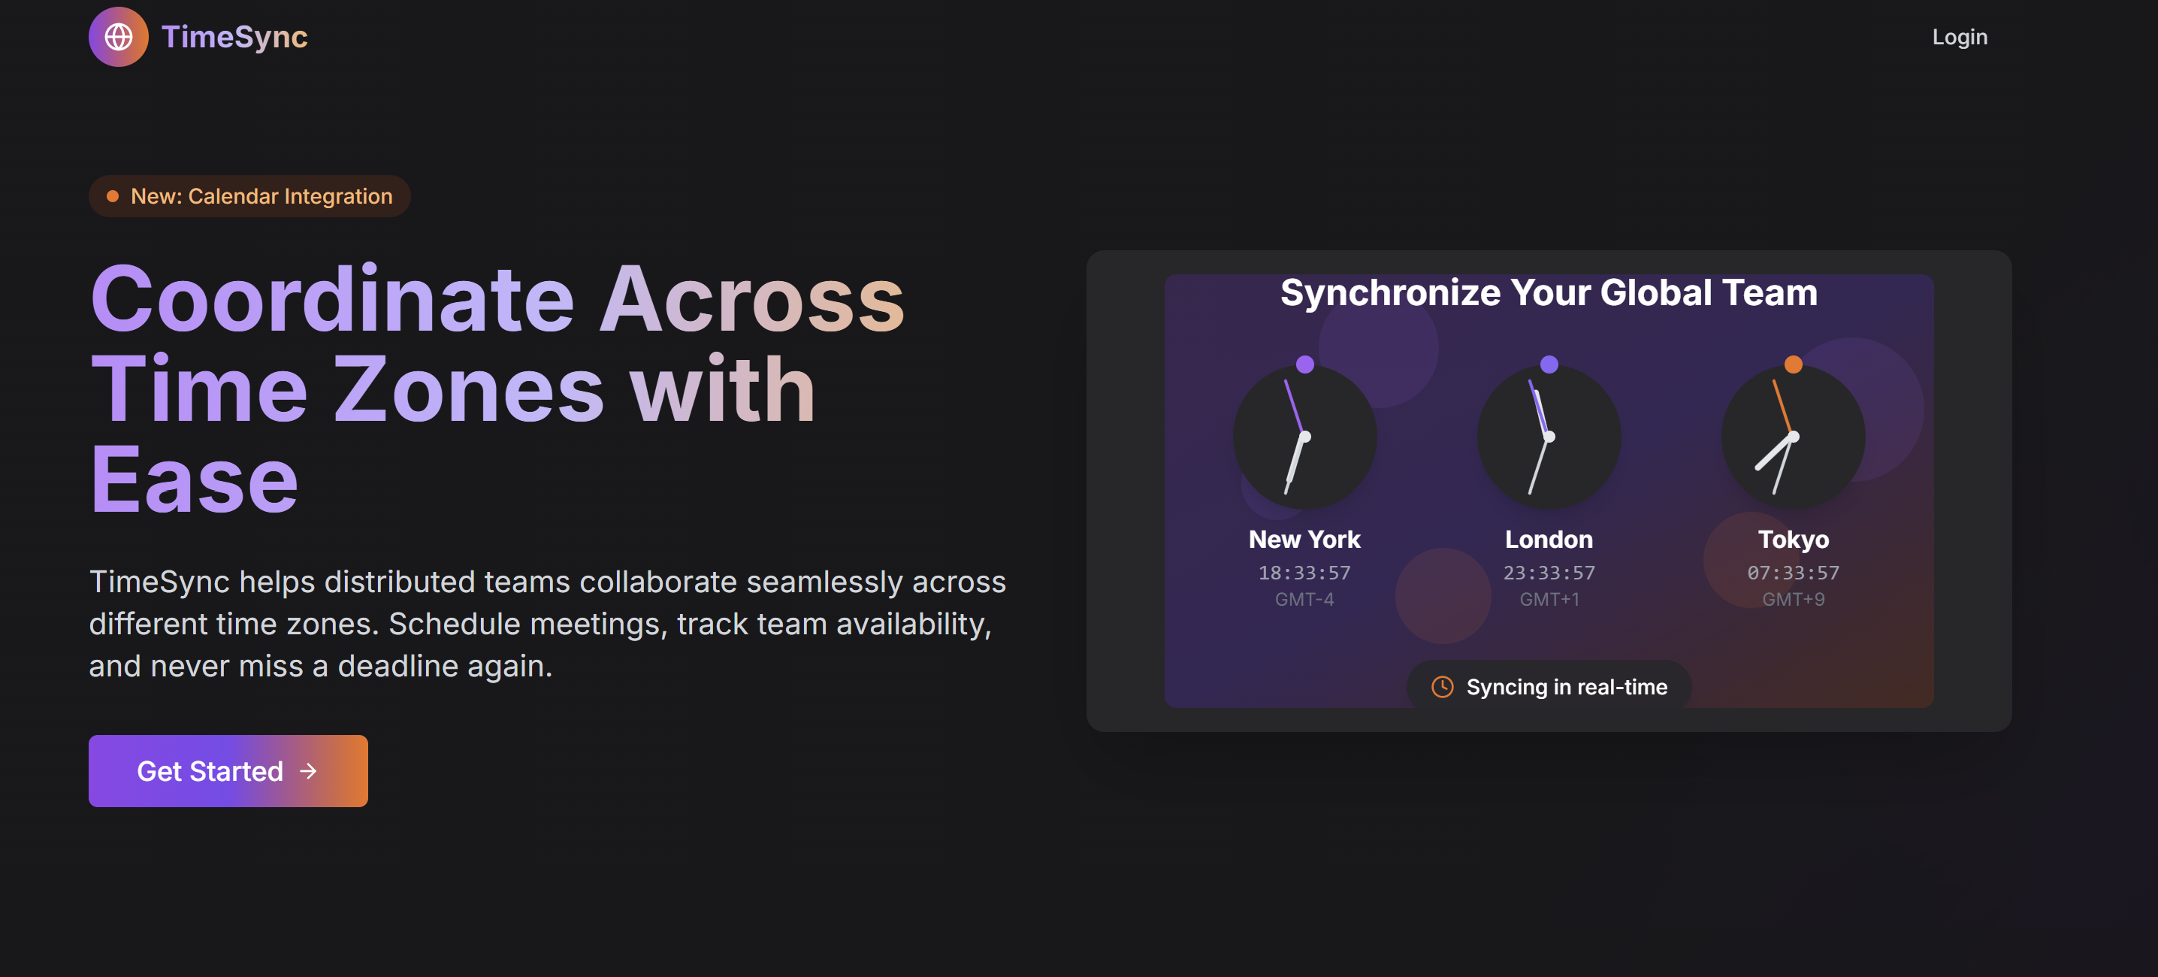Screen dimensions: 2158x977
Task: Open the Login link
Action: click(1960, 37)
